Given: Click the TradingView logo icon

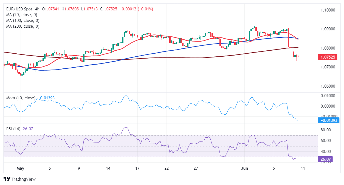Looking at the screenshot, I should coord(7,179).
